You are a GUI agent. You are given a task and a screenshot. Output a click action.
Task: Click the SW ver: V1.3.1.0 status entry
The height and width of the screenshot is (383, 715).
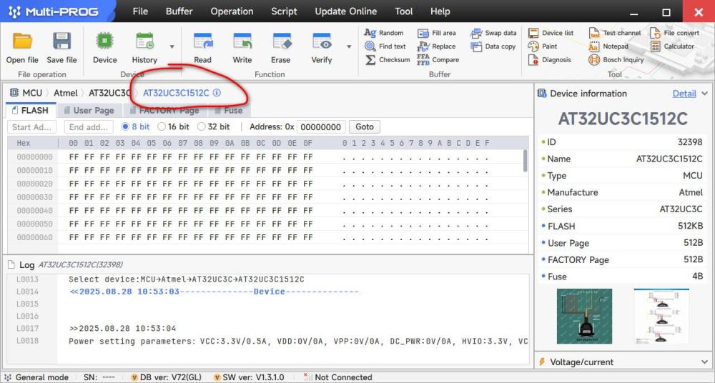point(249,377)
